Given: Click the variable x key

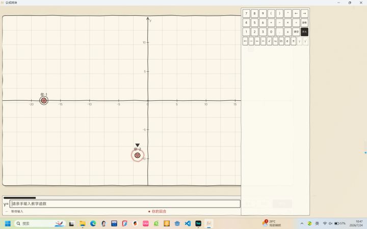Looking at the screenshot, I should pos(288,32).
